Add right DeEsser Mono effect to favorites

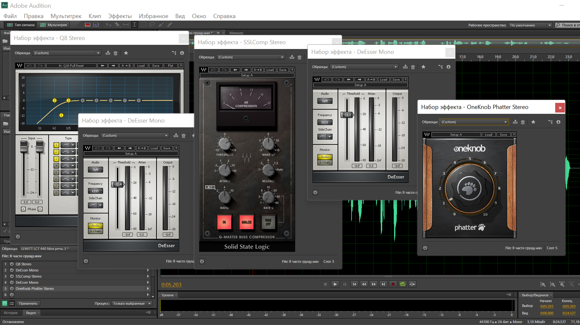tap(423, 67)
